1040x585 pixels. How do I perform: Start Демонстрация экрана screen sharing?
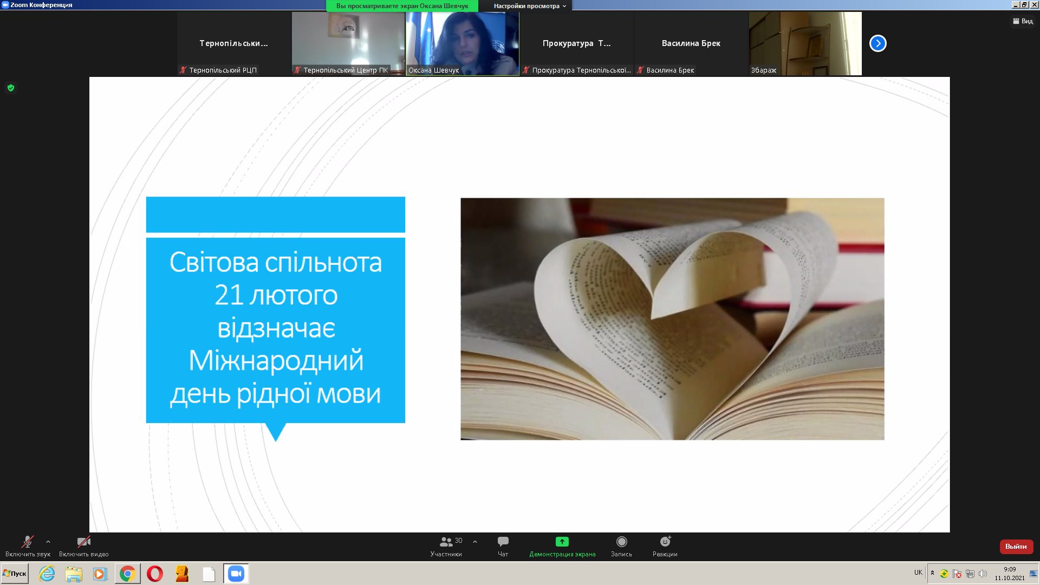coord(562,546)
